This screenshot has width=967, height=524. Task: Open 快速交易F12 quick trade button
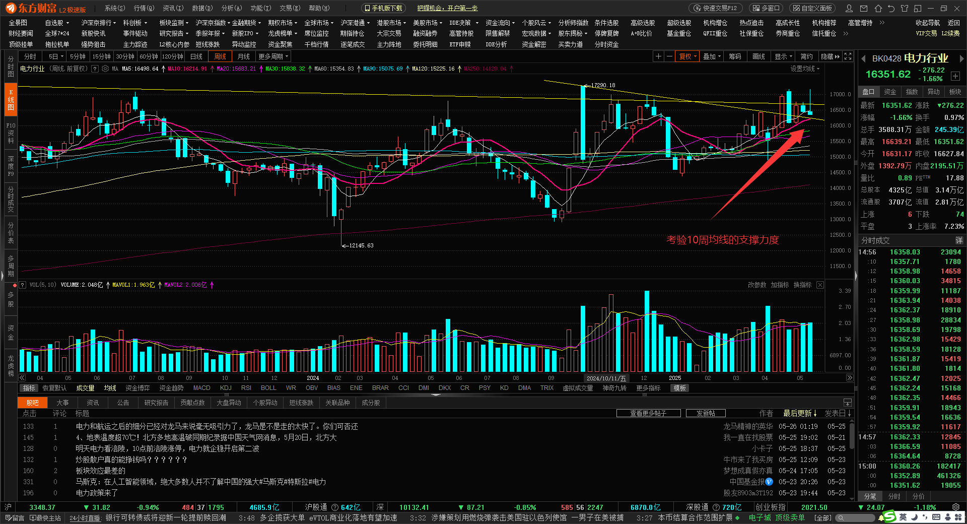pos(716,8)
